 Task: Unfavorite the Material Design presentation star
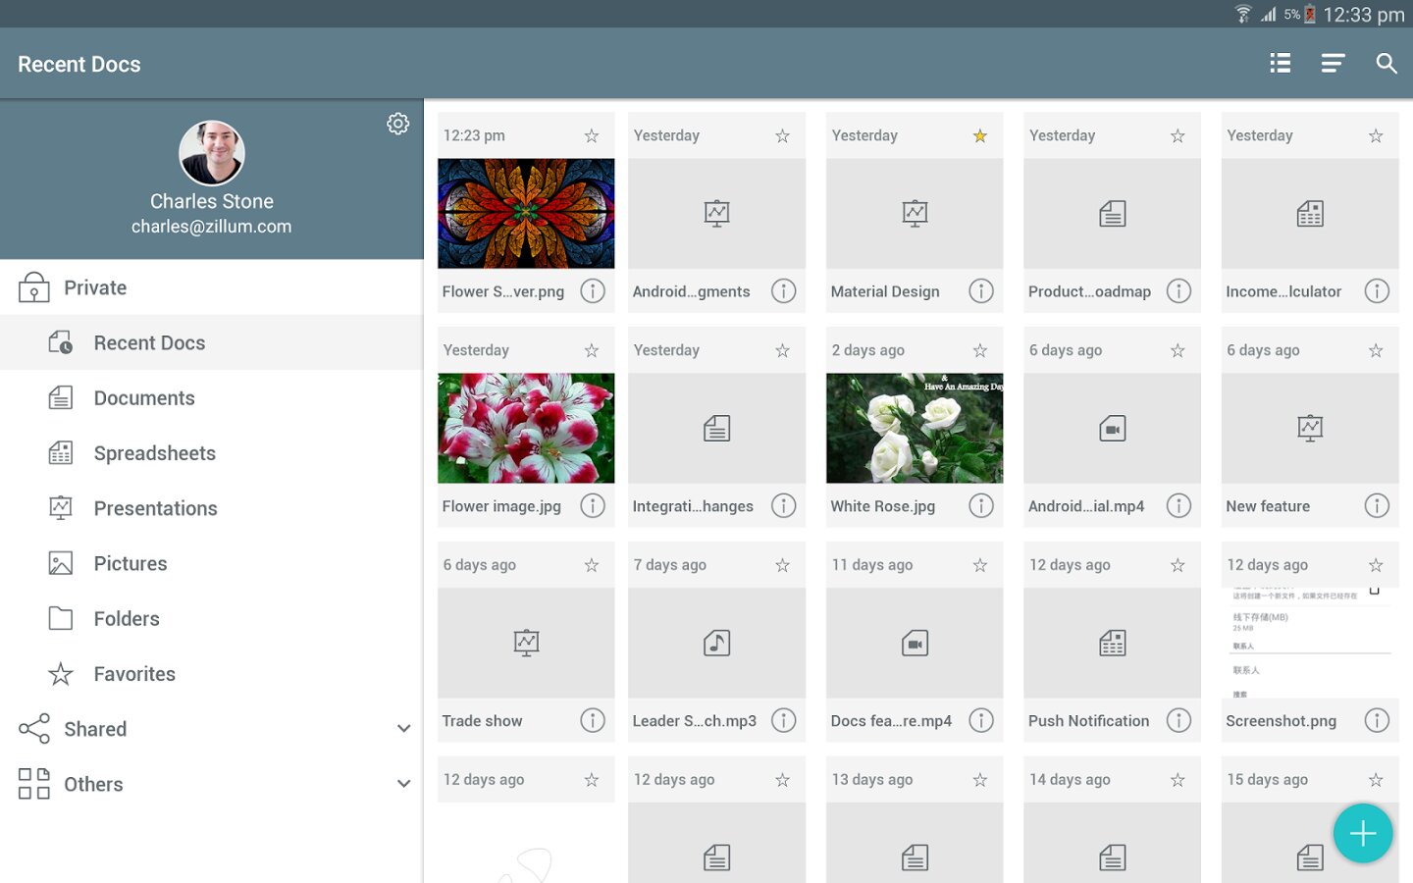[979, 136]
